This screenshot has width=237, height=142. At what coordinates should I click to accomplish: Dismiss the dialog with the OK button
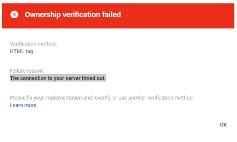(224, 125)
